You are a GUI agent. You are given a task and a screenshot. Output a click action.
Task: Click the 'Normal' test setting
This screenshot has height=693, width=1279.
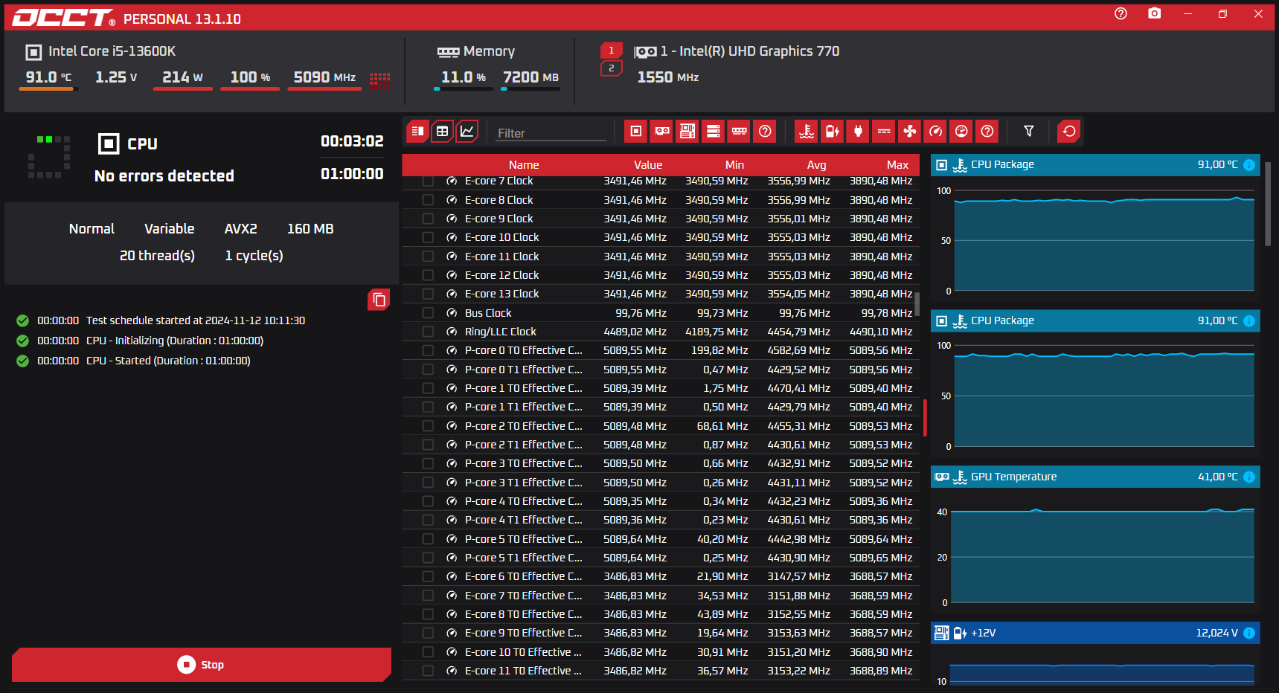[x=92, y=229]
